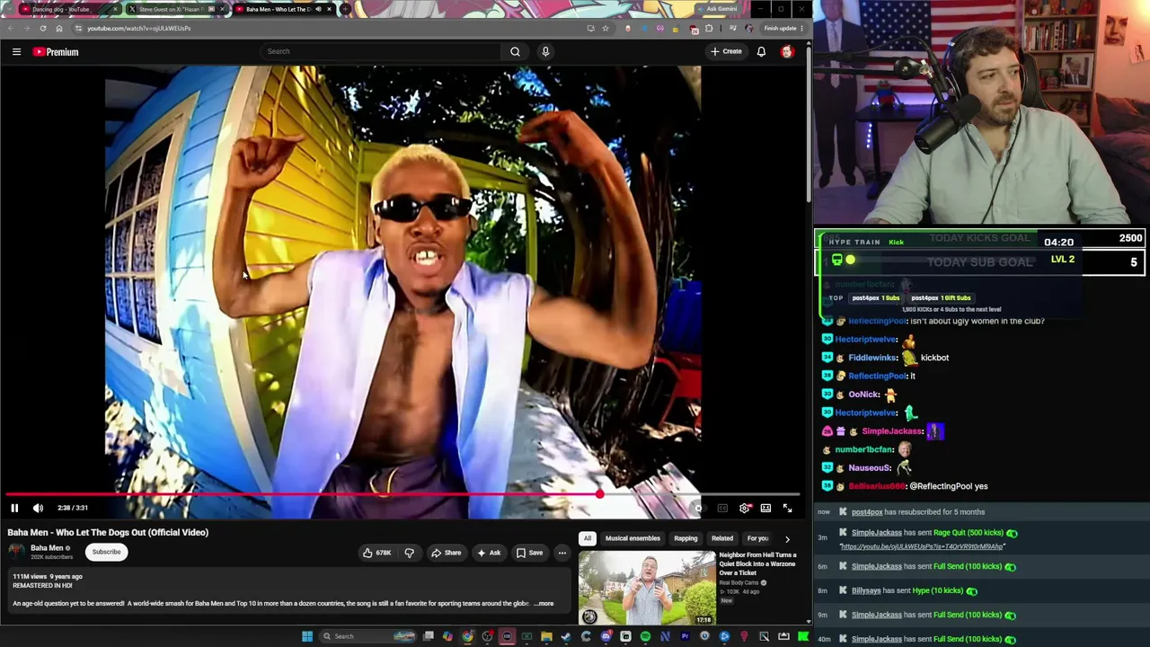Expand the video description with ...more
The image size is (1150, 647).
[x=544, y=604]
